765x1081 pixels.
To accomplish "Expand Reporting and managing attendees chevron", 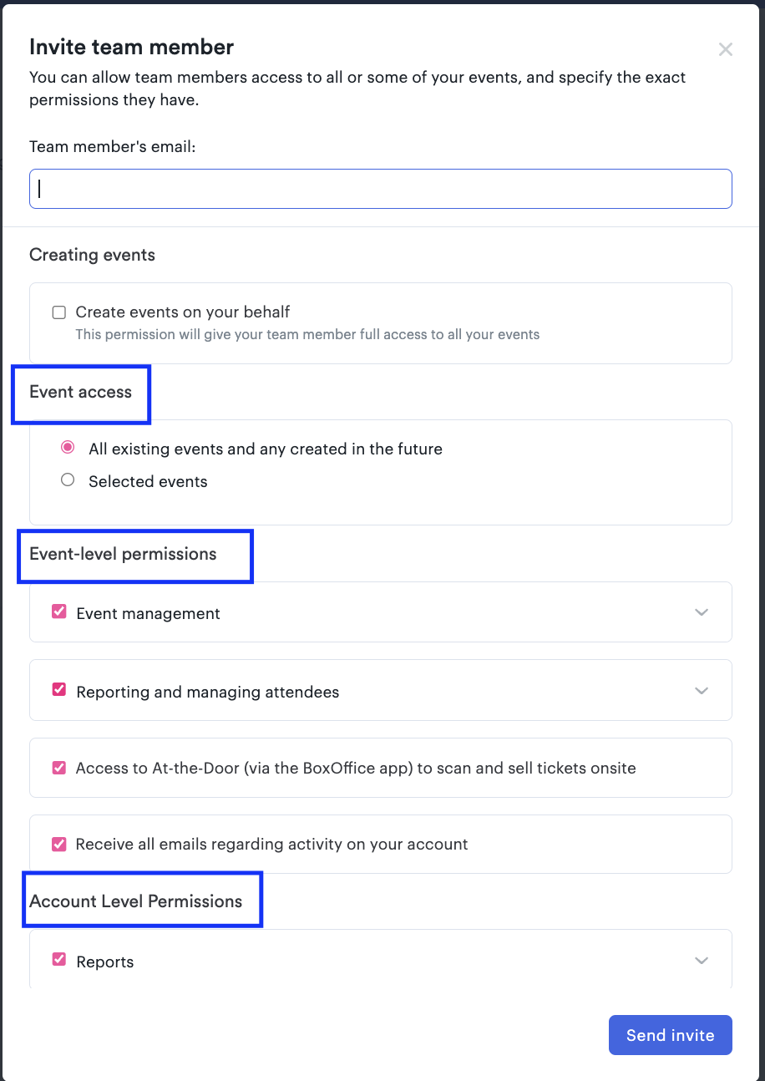I will [702, 691].
